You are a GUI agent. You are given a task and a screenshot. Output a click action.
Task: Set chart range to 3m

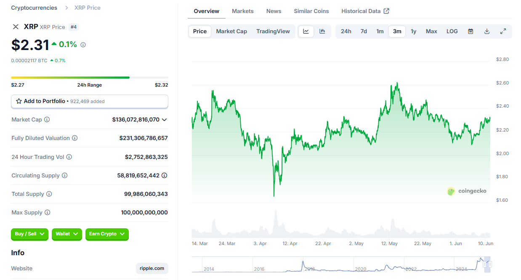pos(397,32)
